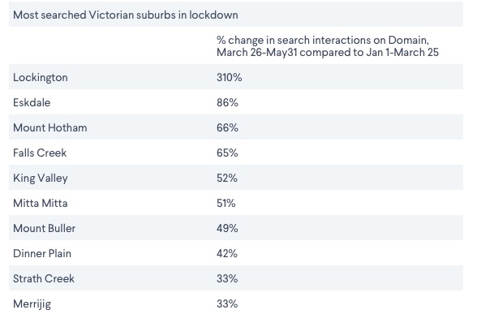
Task: Select the 51% value for Mitta Mitta
Action: click(x=226, y=203)
